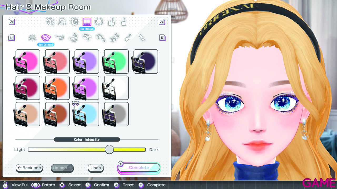The image size is (337, 189).
Task: Click the ZR next category button
Action: 162,22
